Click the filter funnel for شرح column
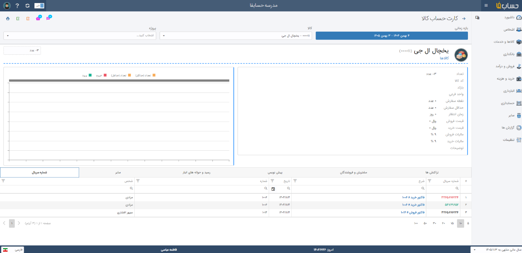The image size is (522, 253). [x=295, y=181]
